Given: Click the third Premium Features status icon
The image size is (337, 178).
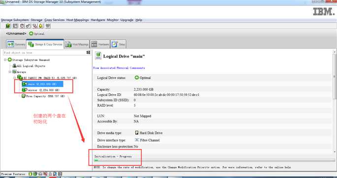Looking at the screenshot, I should click(x=40, y=174).
